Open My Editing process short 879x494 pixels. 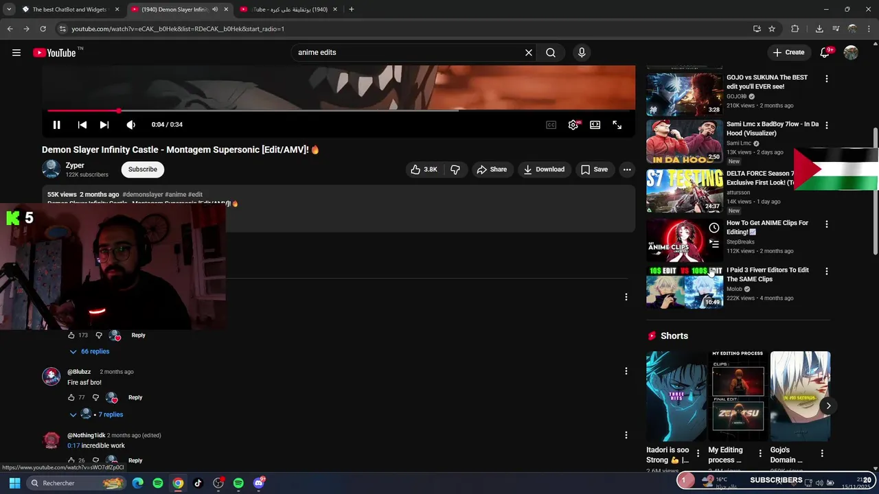pyautogui.click(x=738, y=397)
